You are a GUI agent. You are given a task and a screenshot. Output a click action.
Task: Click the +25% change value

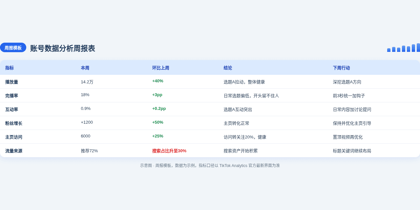pos(158,136)
